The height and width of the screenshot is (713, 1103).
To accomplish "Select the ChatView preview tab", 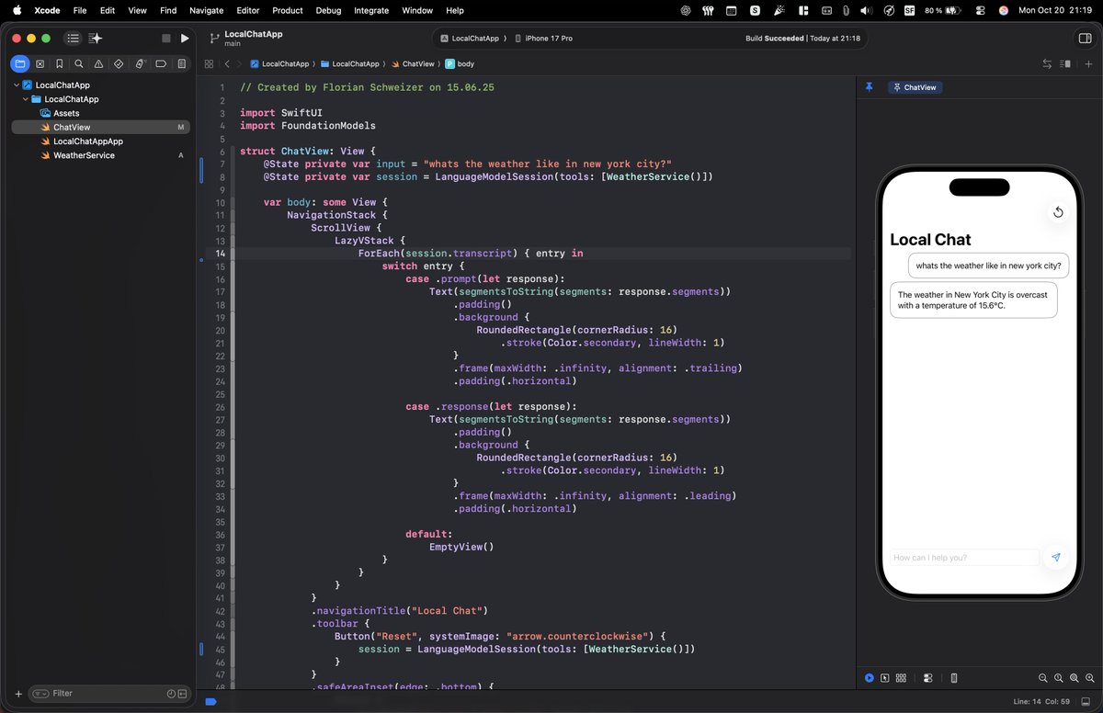I will pyautogui.click(x=915, y=87).
